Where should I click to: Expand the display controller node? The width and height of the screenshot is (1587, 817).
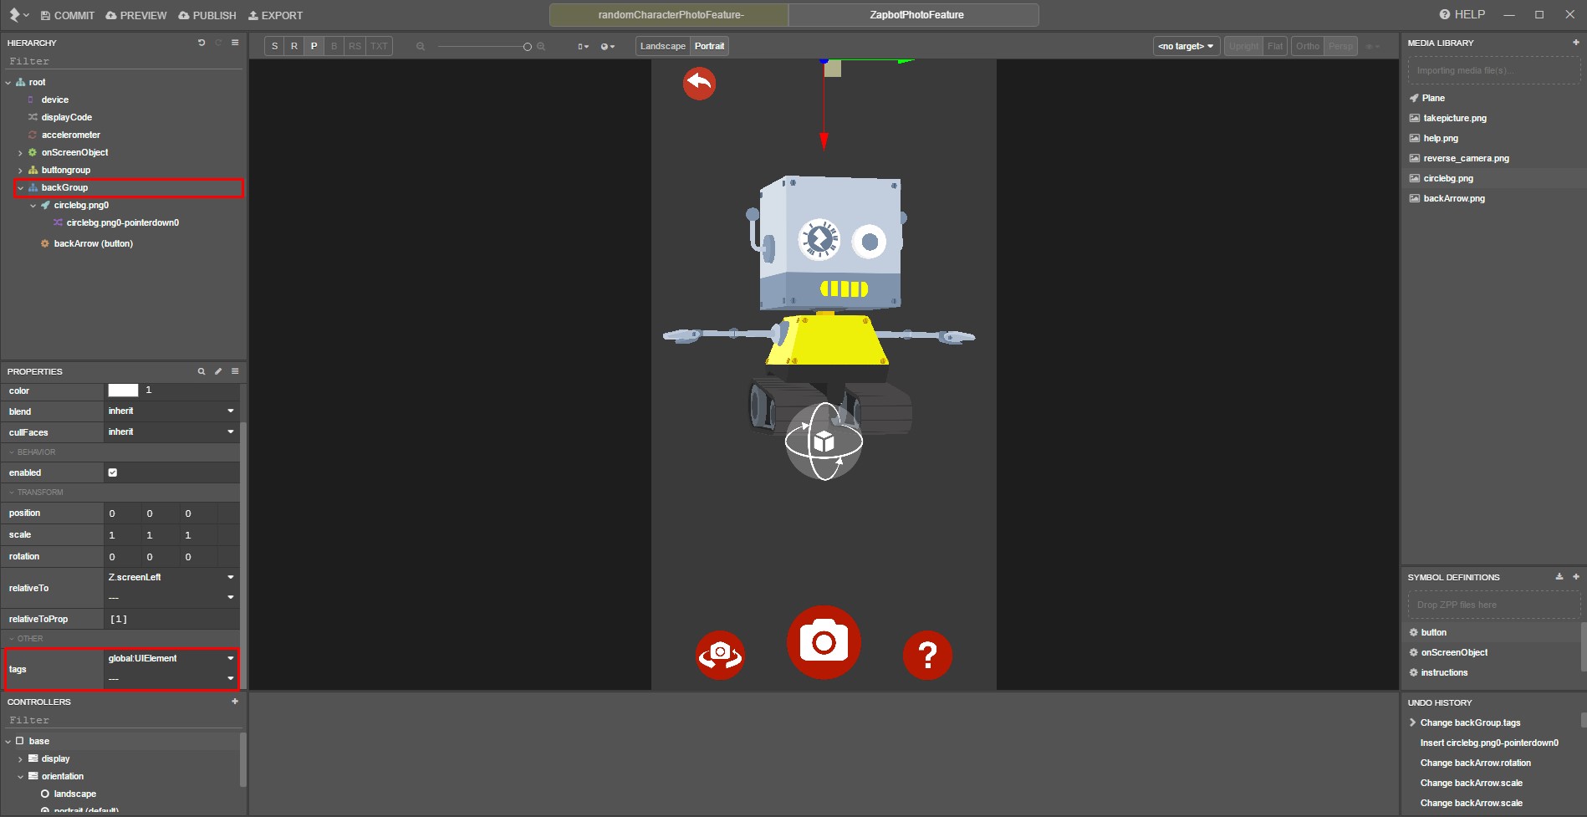20,759
